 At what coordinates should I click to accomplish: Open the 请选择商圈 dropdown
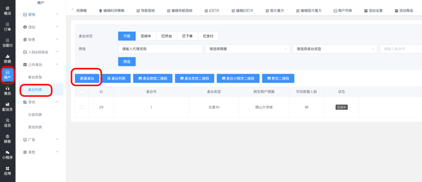click(247, 49)
